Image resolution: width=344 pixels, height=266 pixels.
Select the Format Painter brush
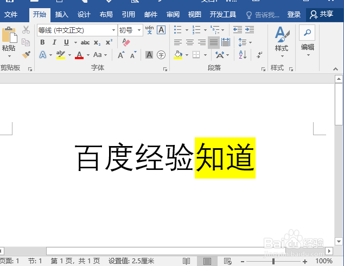pos(26,55)
